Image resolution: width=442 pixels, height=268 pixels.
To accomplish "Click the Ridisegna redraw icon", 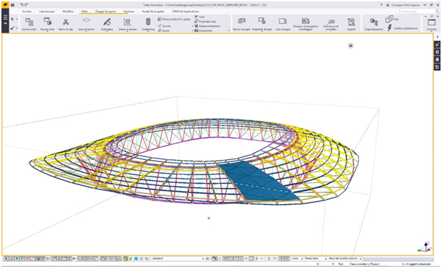I will [x=107, y=22].
